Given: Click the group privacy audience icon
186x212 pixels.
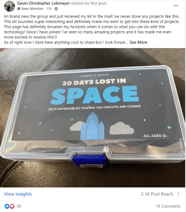Looking at the screenshot, I should pos(56,9).
